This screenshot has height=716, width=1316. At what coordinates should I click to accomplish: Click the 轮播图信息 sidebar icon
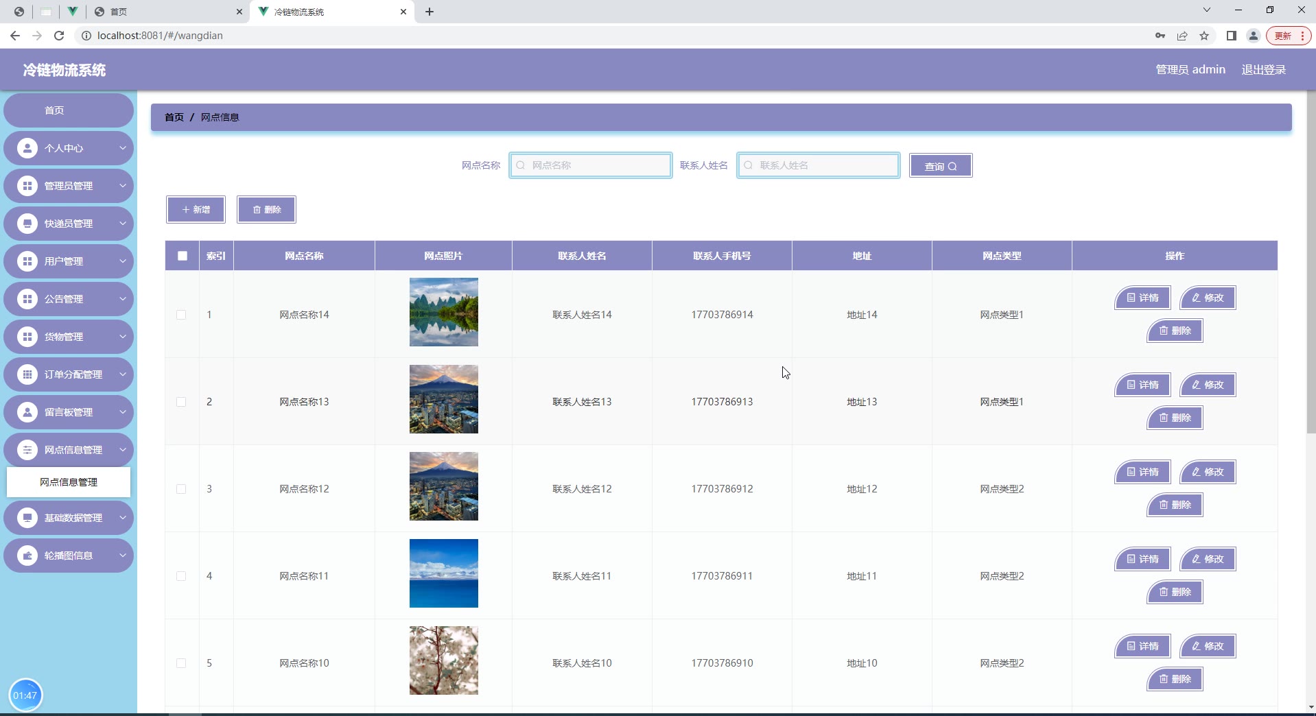(x=27, y=556)
